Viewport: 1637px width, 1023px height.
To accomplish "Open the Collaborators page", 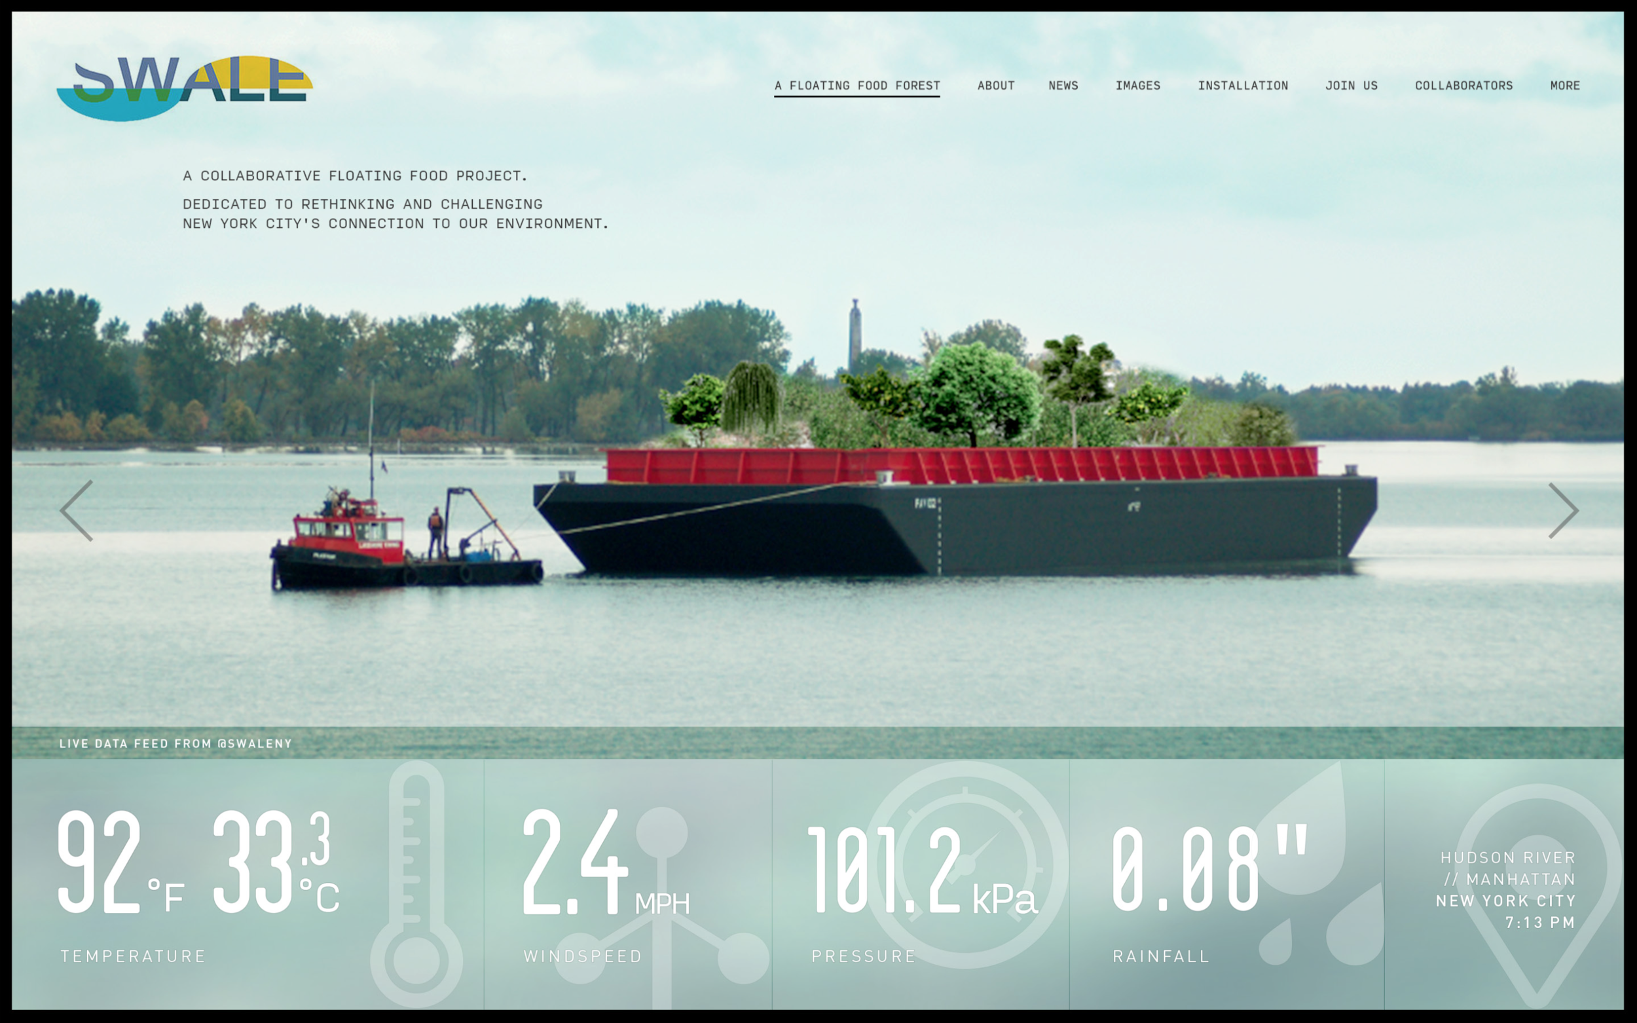I will (1464, 86).
